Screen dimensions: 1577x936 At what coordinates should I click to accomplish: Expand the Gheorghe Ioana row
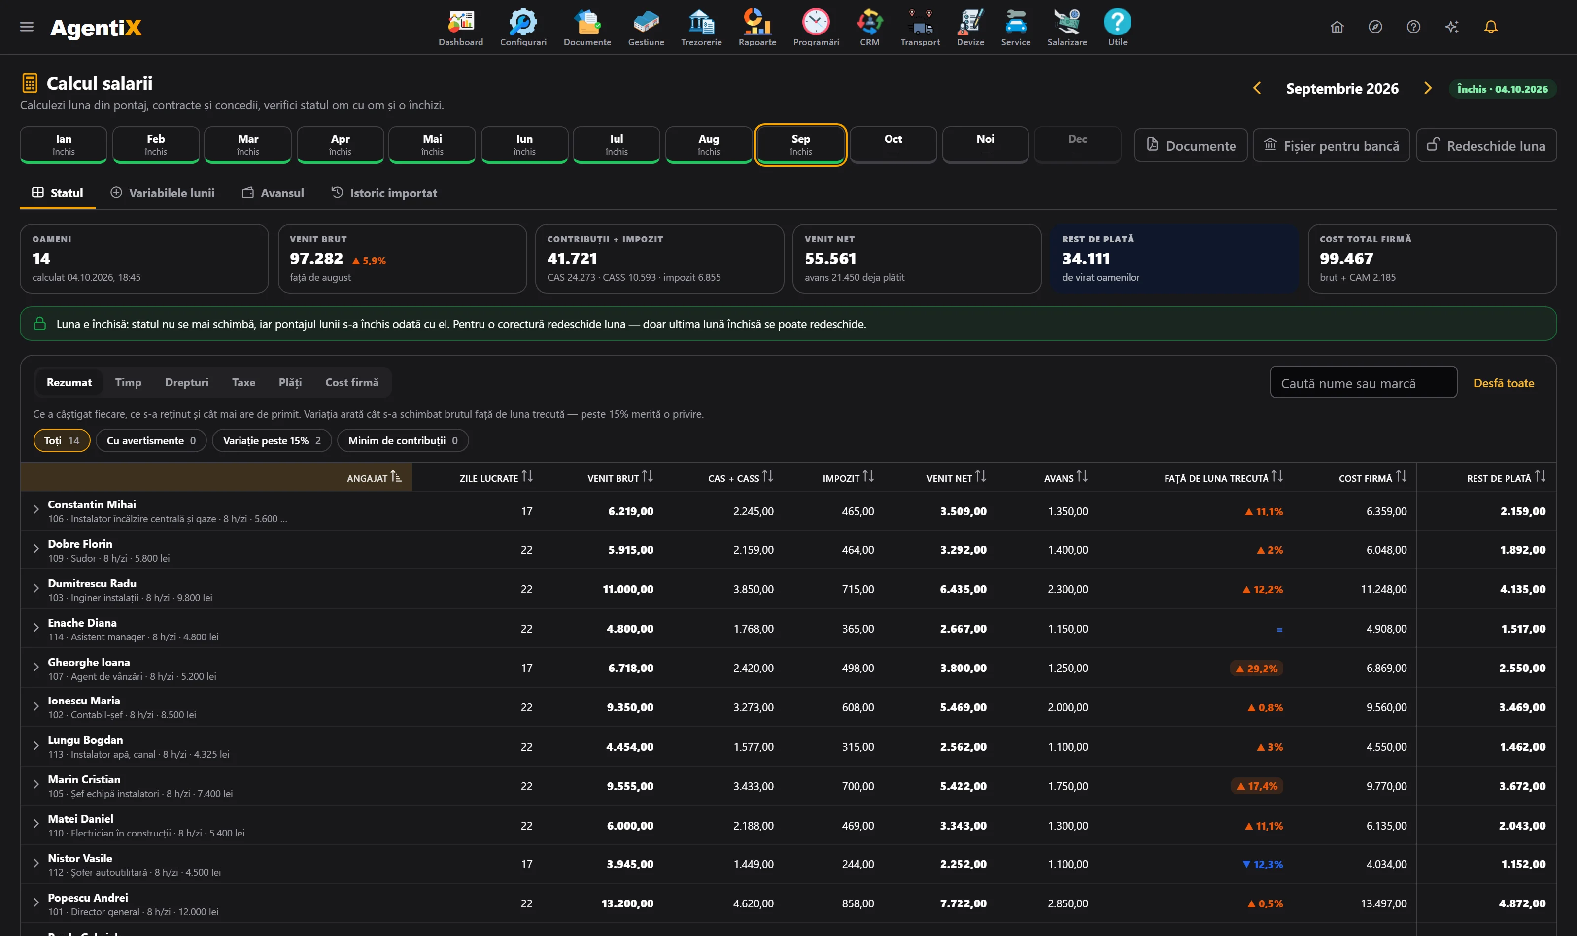(36, 668)
